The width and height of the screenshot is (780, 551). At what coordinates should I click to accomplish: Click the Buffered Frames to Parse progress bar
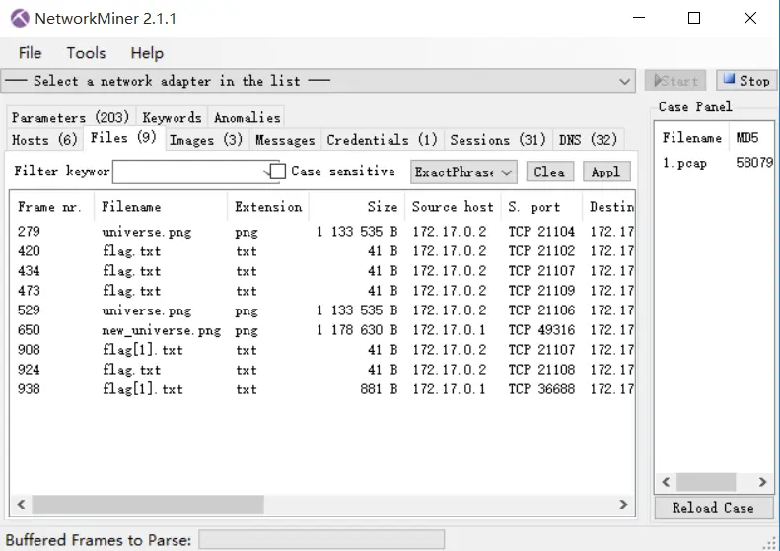click(x=321, y=539)
